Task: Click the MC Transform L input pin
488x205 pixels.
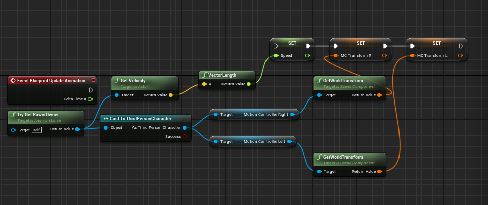Action: (x=412, y=56)
